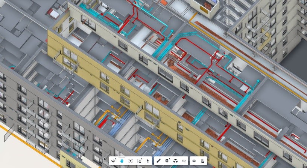Open the Section Analysis tool
The height and width of the screenshot is (168, 307).
pos(167,160)
